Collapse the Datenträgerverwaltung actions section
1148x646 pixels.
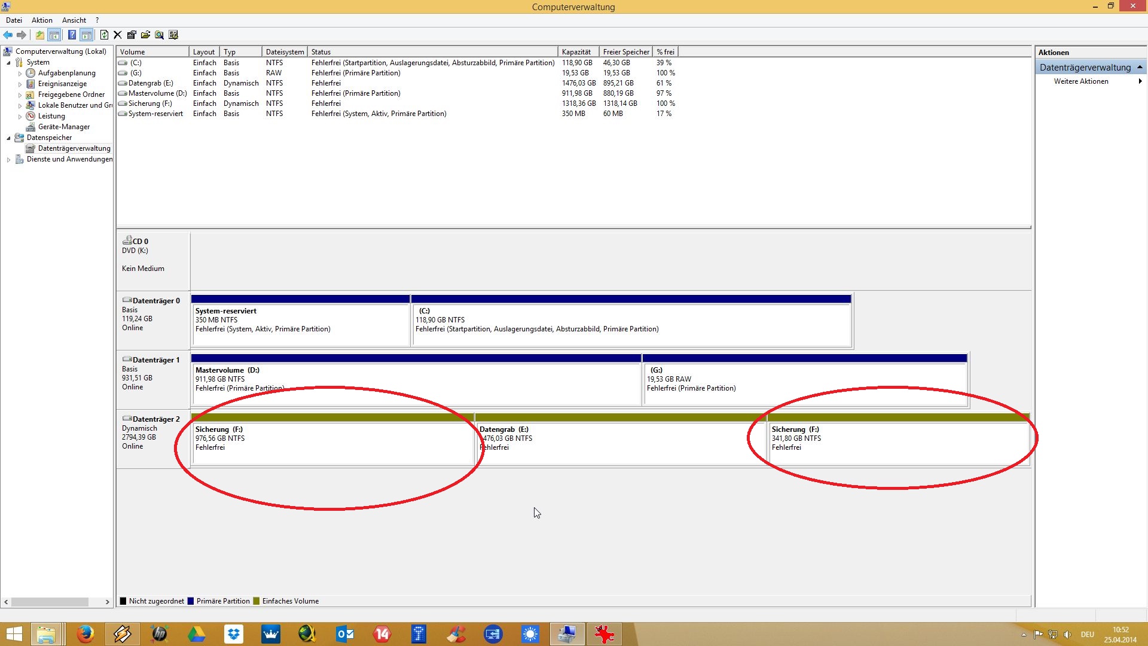coord(1140,67)
